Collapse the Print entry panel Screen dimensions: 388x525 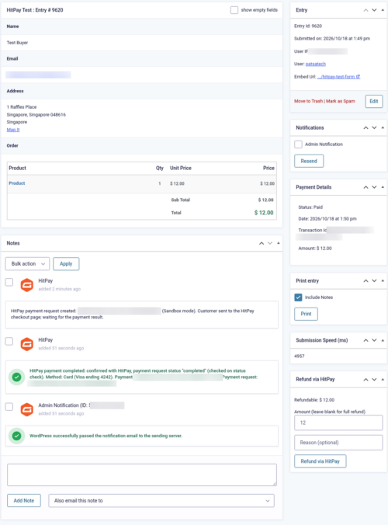[383, 280]
